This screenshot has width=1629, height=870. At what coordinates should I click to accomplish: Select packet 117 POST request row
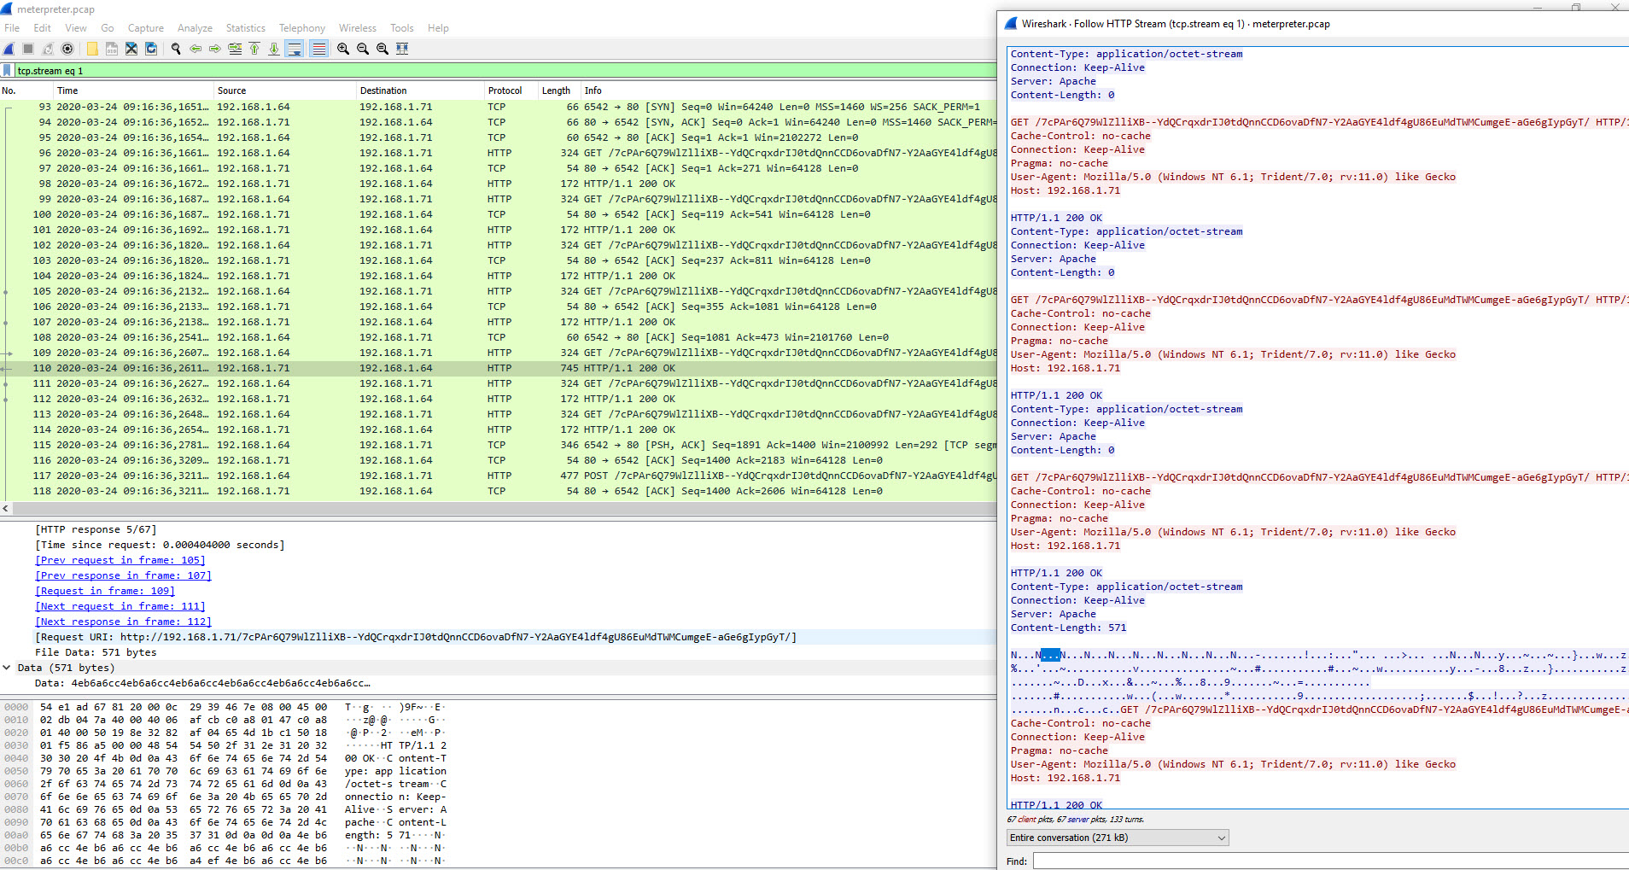pos(499,476)
